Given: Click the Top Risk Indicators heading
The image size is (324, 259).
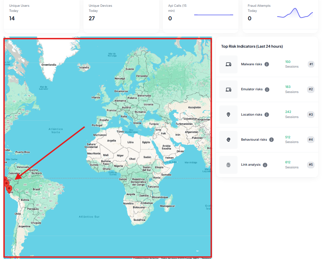Looking at the screenshot, I should [x=252, y=46].
